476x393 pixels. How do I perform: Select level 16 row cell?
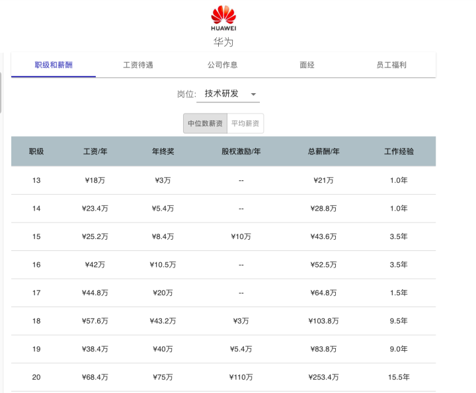point(36,265)
